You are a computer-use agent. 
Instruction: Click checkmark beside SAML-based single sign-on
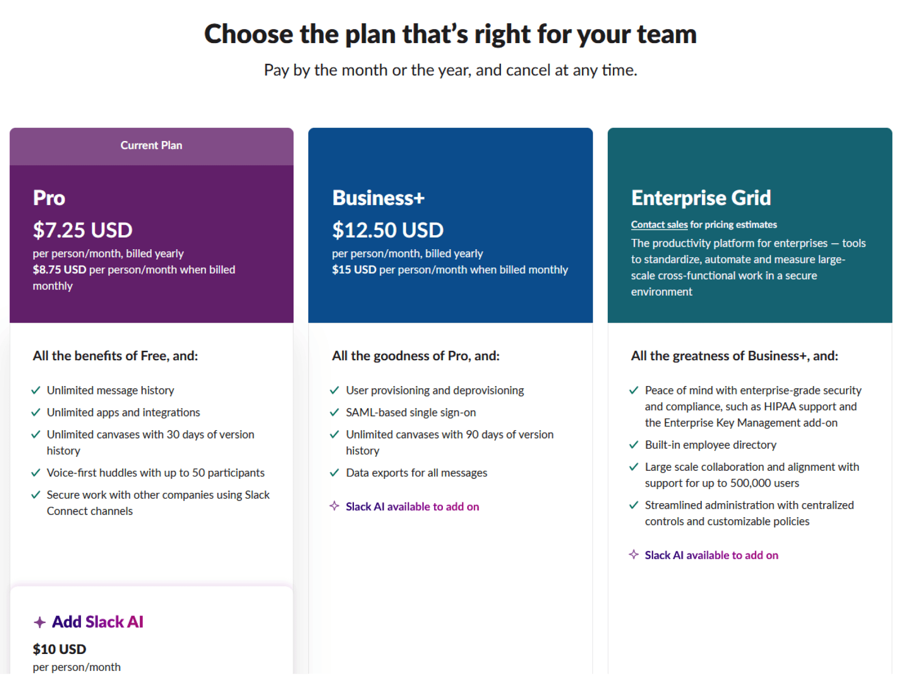coord(334,412)
